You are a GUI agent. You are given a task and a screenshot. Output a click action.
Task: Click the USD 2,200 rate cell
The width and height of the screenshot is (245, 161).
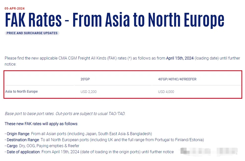89,92
